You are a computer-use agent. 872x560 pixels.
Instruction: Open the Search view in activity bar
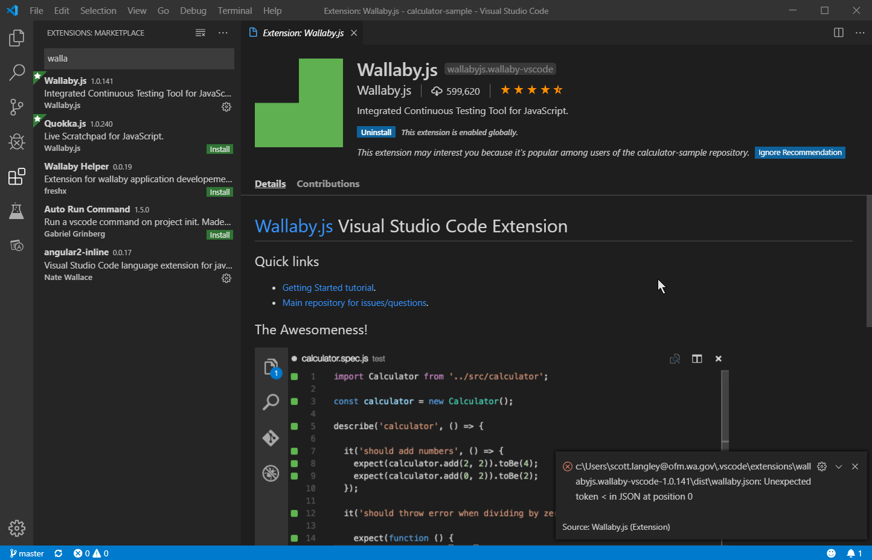pos(16,72)
